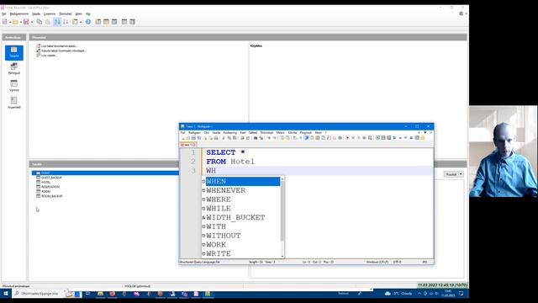This screenshot has width=538, height=303.
Task: Open dropdown arrow beside Save icon in Base
Action: point(32,23)
